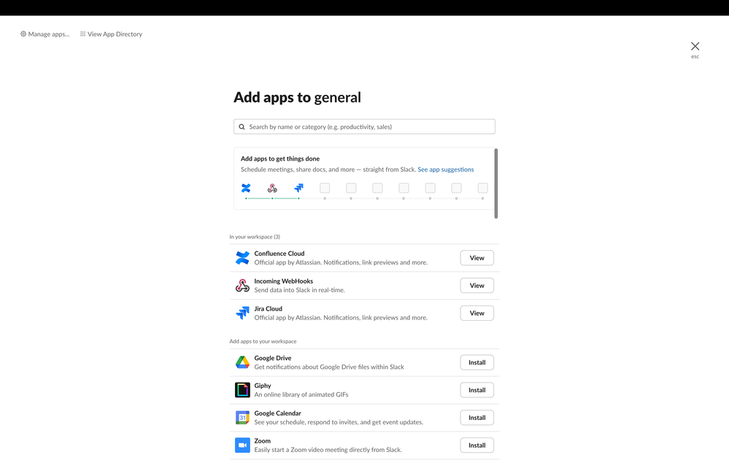Click the Manage apps gear icon
This screenshot has width=729, height=471.
(23, 34)
